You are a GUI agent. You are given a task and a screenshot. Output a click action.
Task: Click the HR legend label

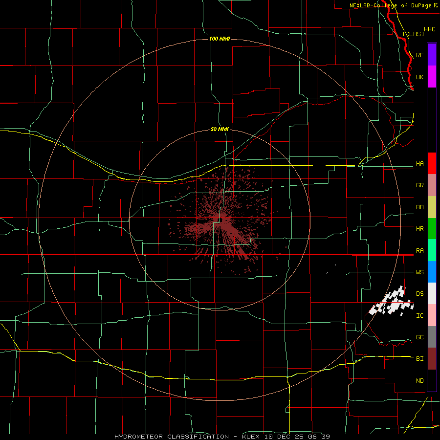pos(420,229)
